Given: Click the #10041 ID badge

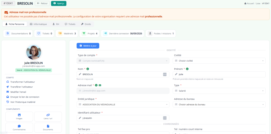Looking at the screenshot, I should point(8,3).
